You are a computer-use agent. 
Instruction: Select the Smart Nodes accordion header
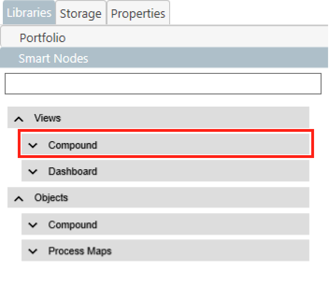click(53, 58)
